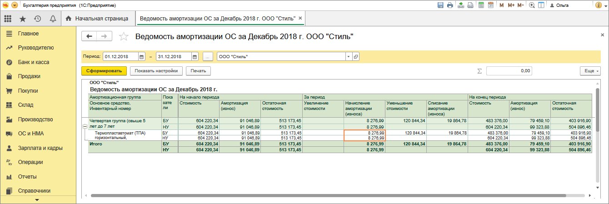Screen dimensions: 609x204
Task: Click the Save diskette icon in title bar
Action: pos(440,5)
